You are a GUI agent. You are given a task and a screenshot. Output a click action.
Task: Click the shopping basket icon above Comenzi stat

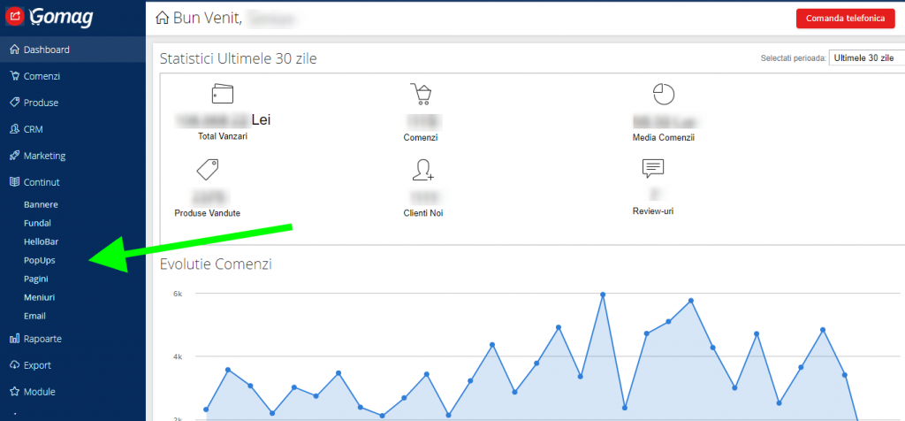coord(421,94)
